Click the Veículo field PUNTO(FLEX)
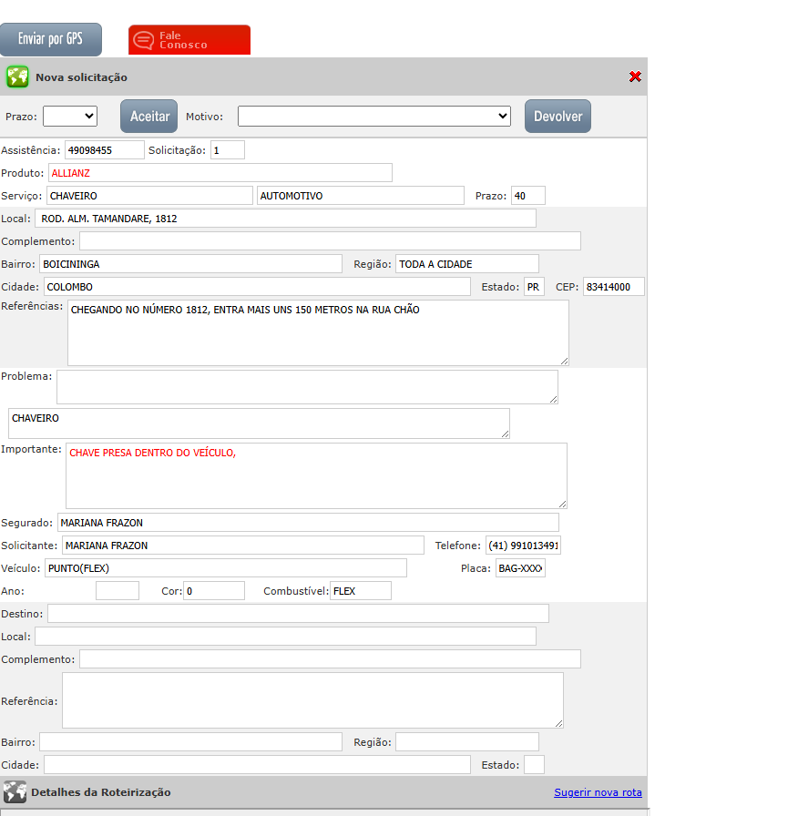The image size is (798, 816). pyautogui.click(x=226, y=568)
